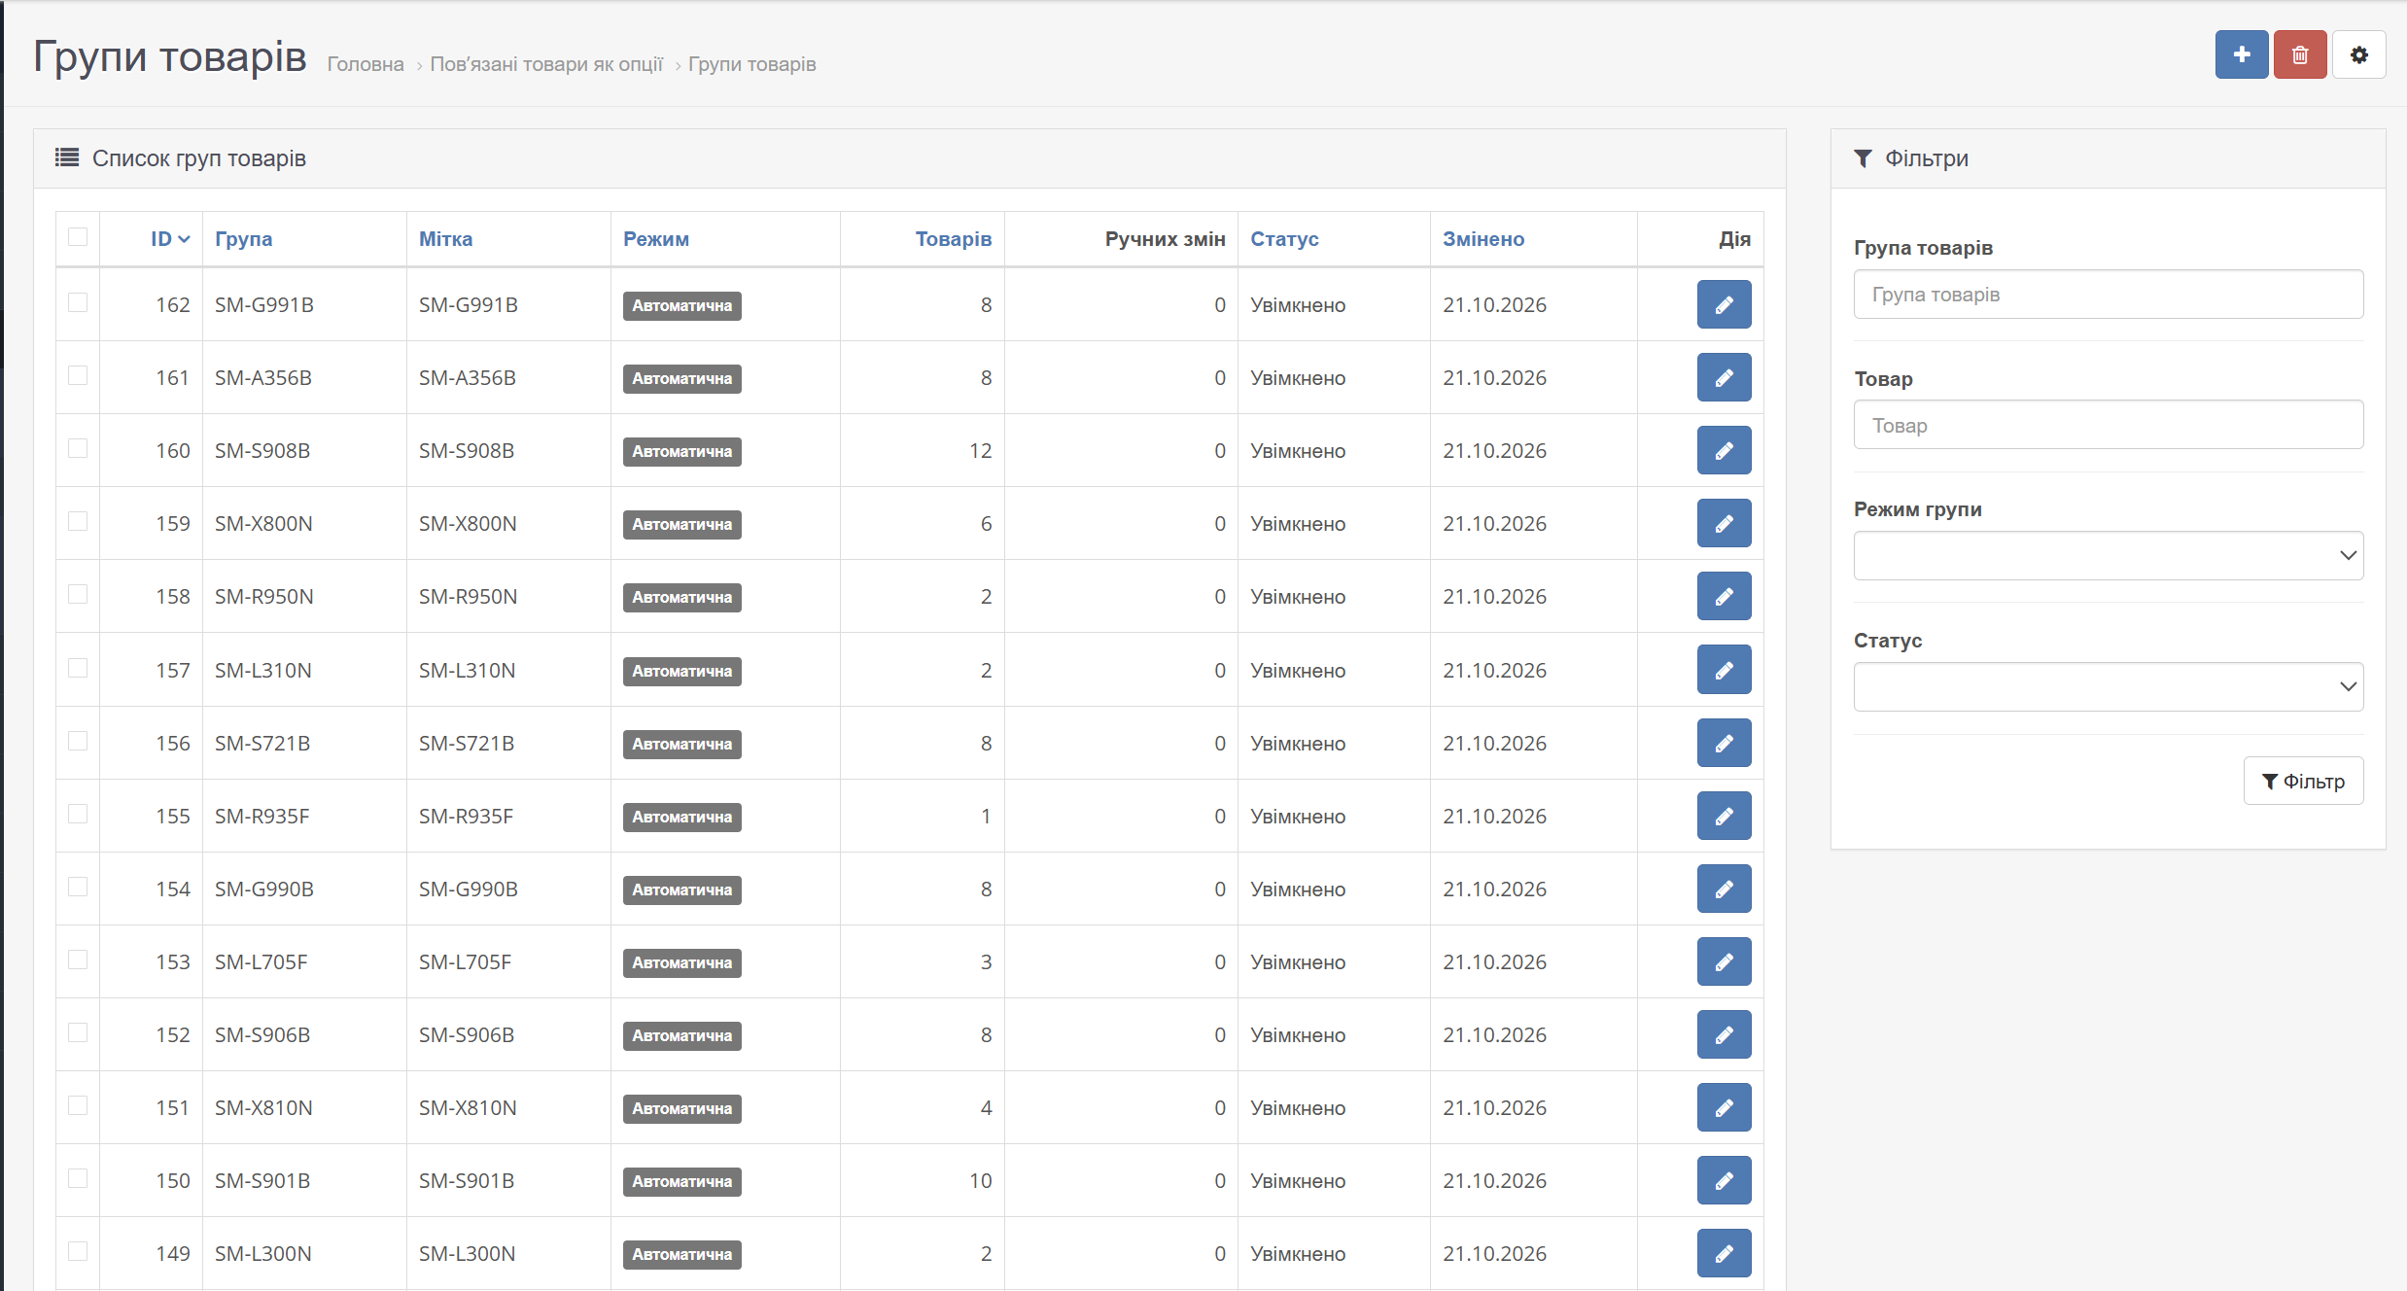Sort by Група column header
2407x1291 pixels.
(243, 239)
